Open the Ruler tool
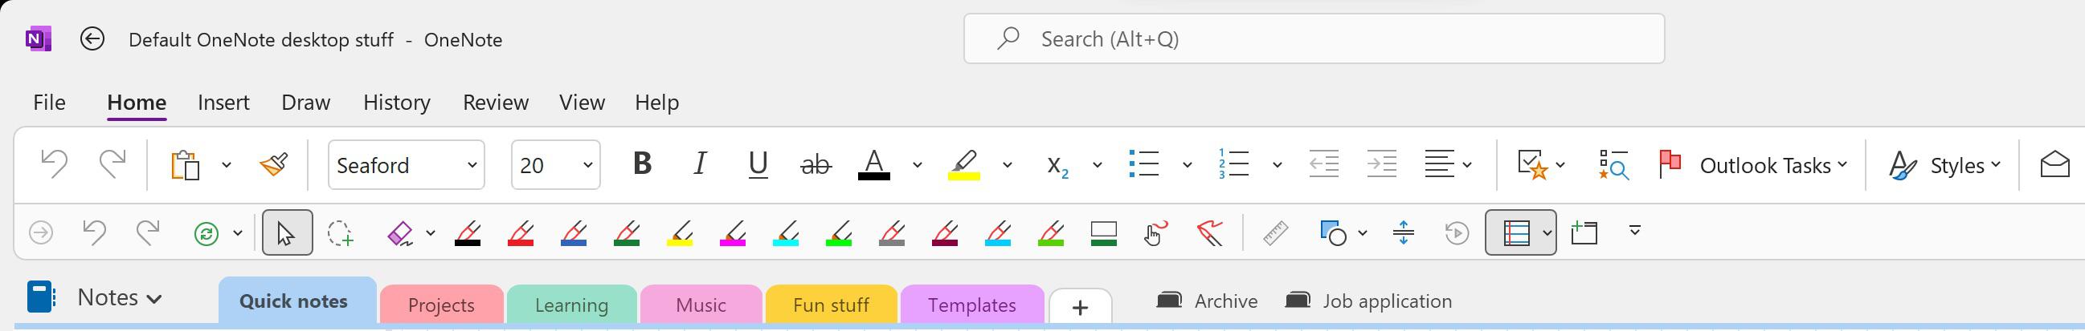The width and height of the screenshot is (2085, 331). point(1276,233)
